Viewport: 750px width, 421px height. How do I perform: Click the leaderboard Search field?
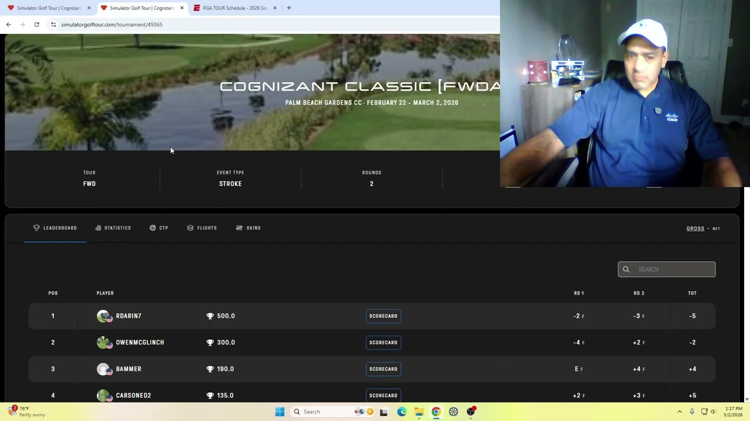[667, 270]
